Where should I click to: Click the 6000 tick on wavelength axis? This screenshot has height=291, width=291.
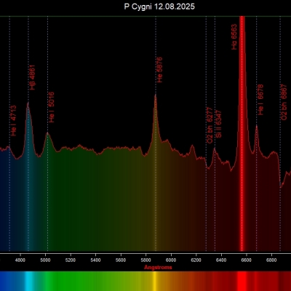tap(171, 260)
